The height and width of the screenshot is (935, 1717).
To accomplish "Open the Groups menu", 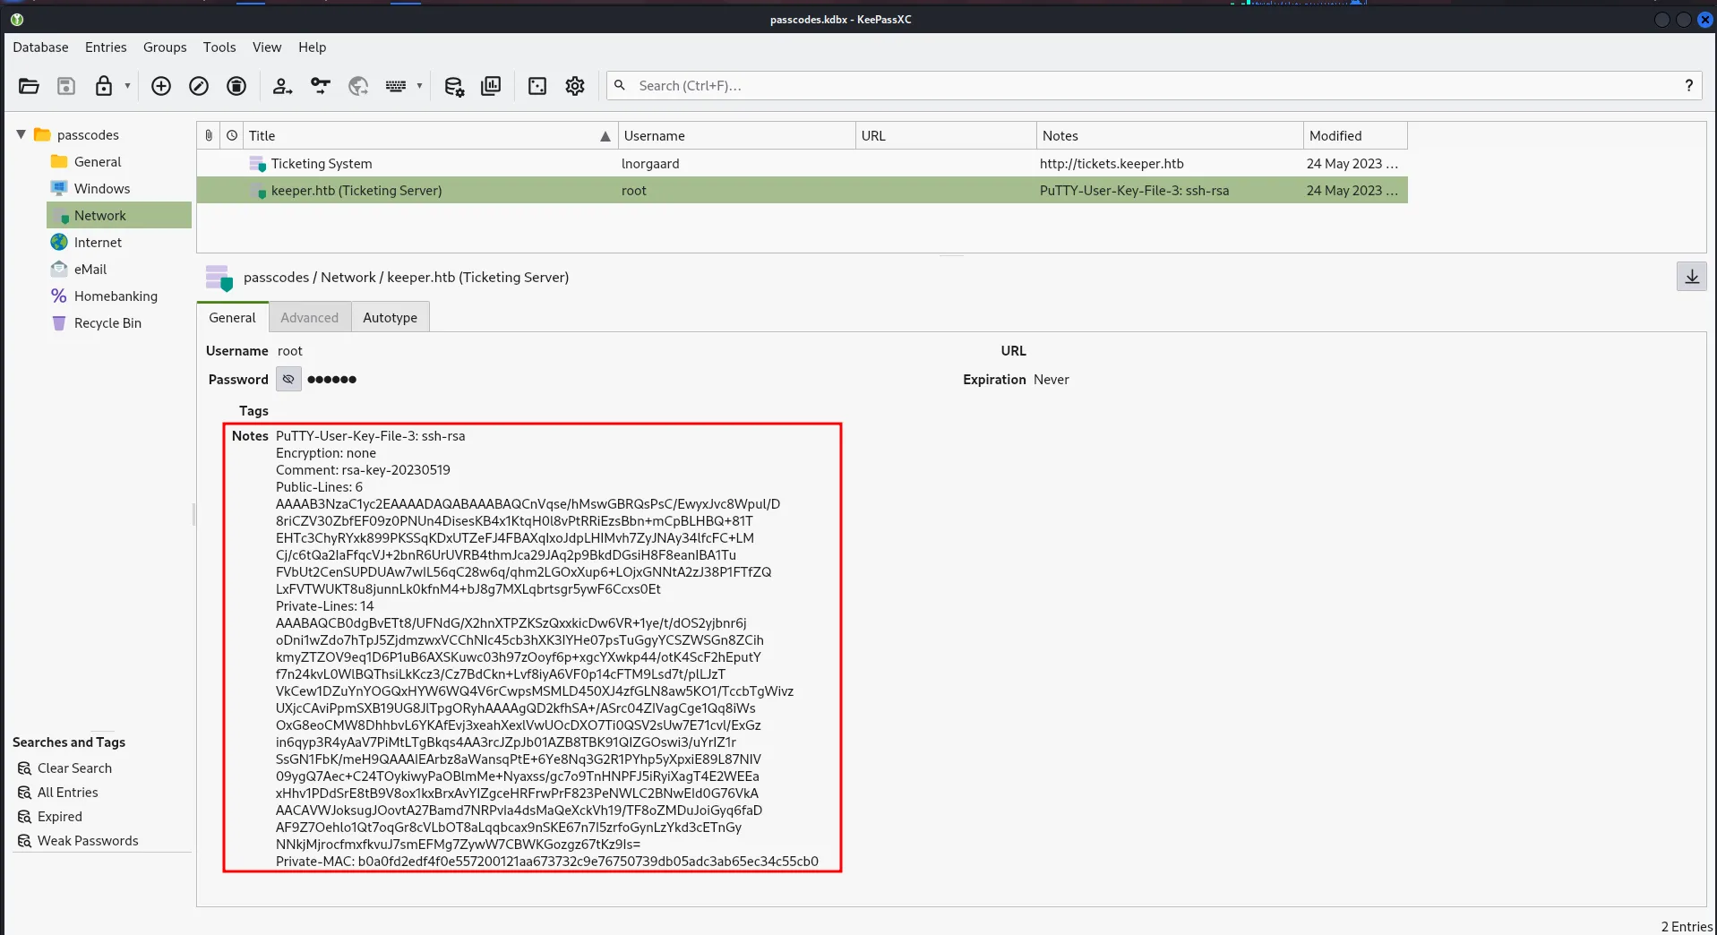I will [165, 47].
